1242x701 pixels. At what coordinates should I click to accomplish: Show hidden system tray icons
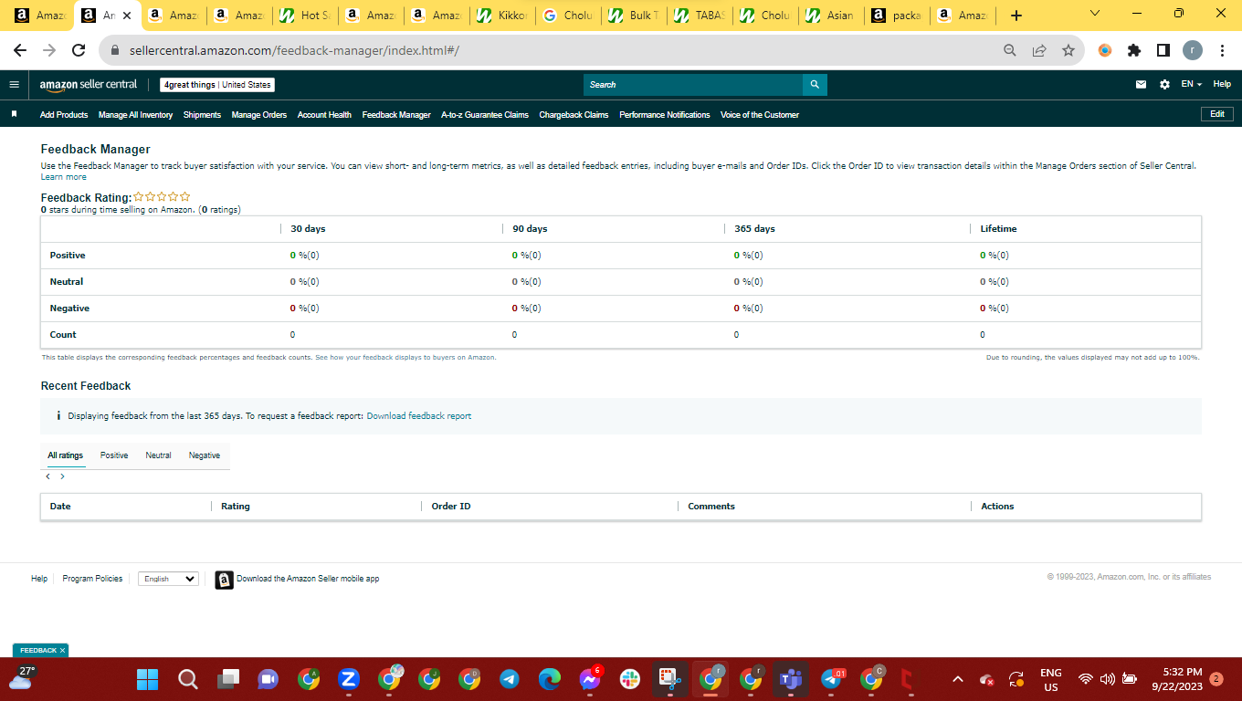pos(958,679)
